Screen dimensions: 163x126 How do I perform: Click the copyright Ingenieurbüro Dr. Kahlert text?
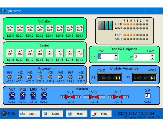tap(142, 117)
